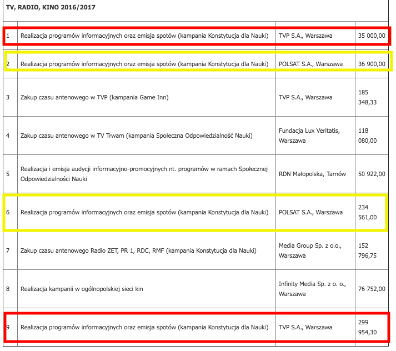Select row 6 Realizacja programów description

pyautogui.click(x=144, y=212)
